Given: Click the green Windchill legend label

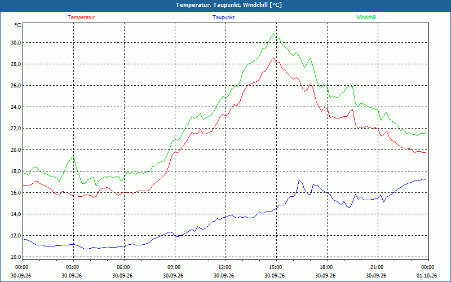Looking at the screenshot, I should point(366,17).
